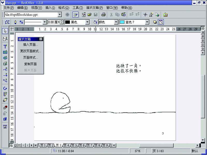Click 插入页面... in the presentation panel
Screen dimensions: 207x155
coord(31,44)
